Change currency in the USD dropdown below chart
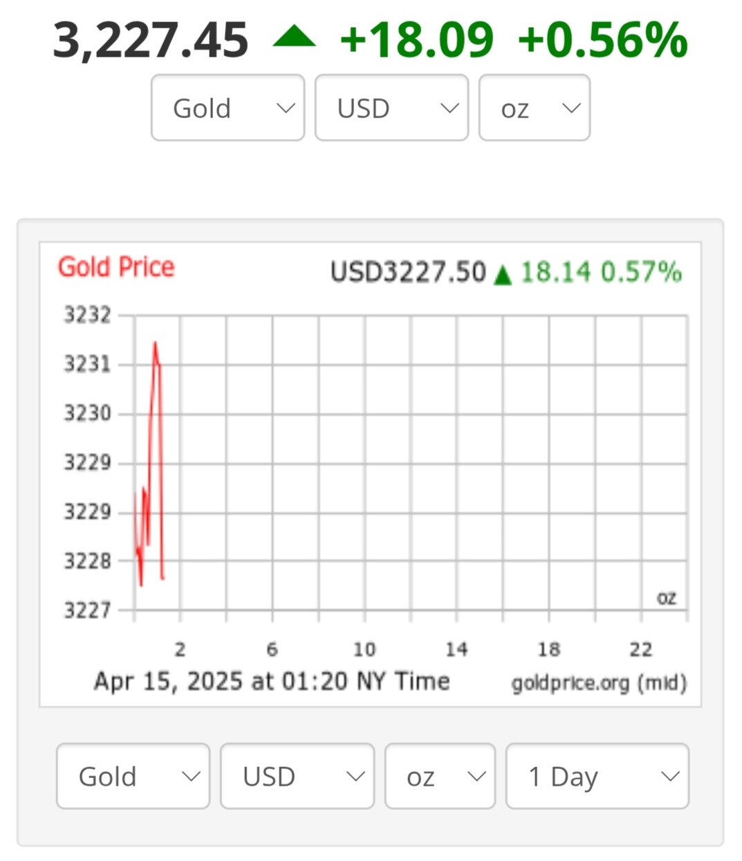Screen dimensions: 742x861 tap(297, 776)
